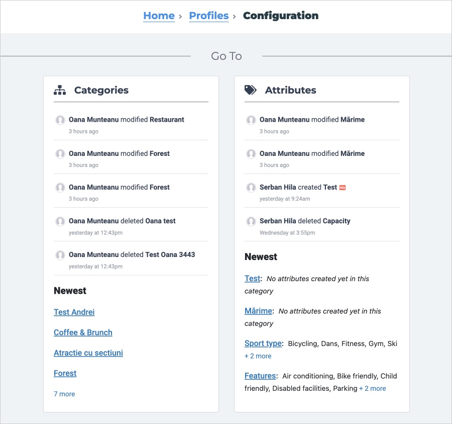Screen dimensions: 452x424
Task: Open the Test Andrei category
Action: (74, 312)
